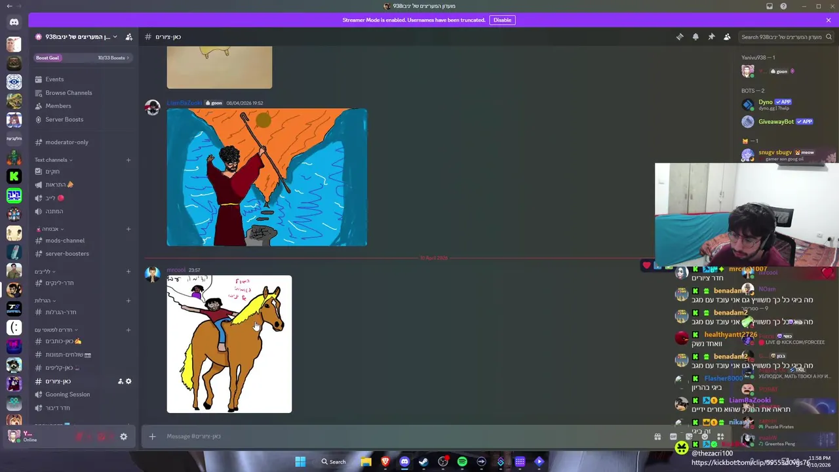
Task: Click Disable in Streamer Mode banner
Action: coord(502,20)
